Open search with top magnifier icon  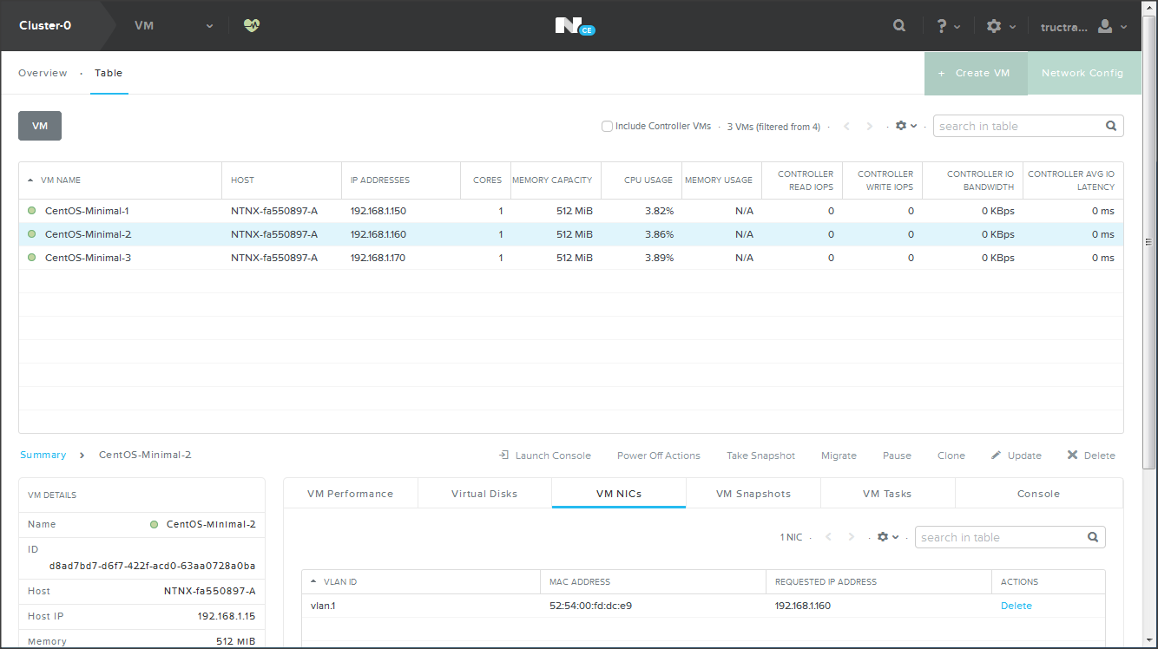tap(899, 26)
